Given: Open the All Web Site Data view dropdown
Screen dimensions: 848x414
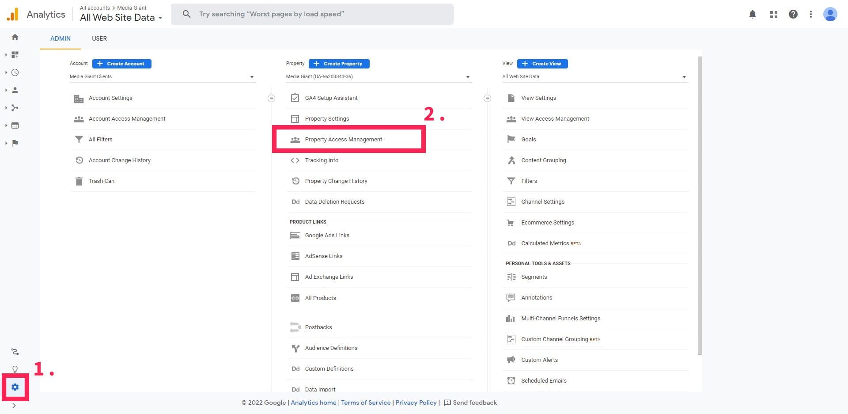Looking at the screenshot, I should (595, 77).
